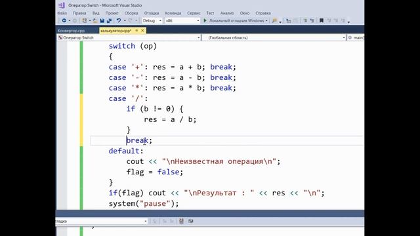Open the Справка menu
Viewport: 420px width, 236px height.
tap(263, 13)
